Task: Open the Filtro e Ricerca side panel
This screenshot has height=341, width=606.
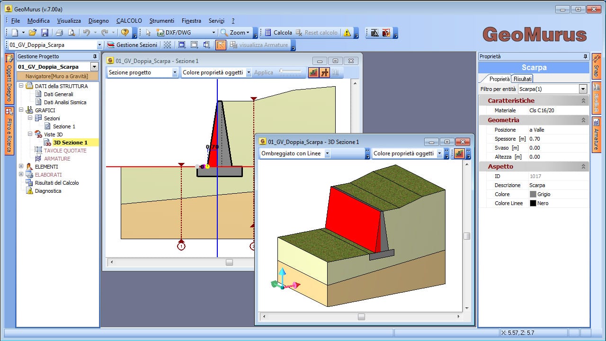Action: coord(9,131)
